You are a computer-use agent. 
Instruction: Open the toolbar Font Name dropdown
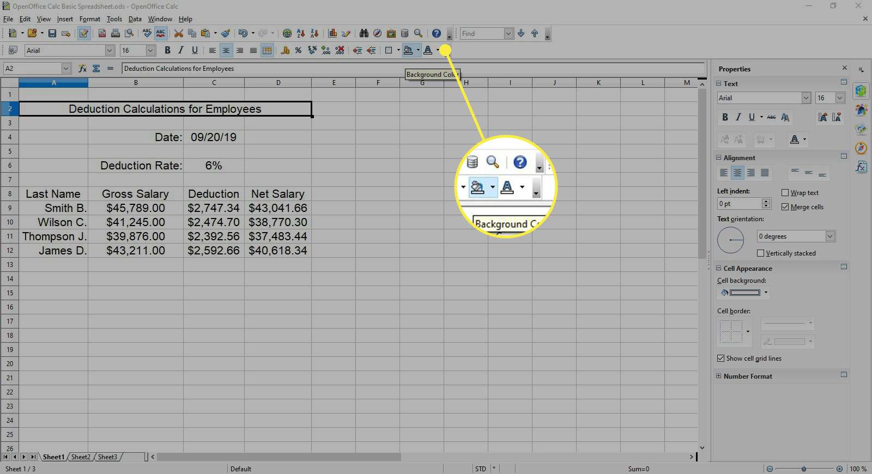(x=110, y=50)
